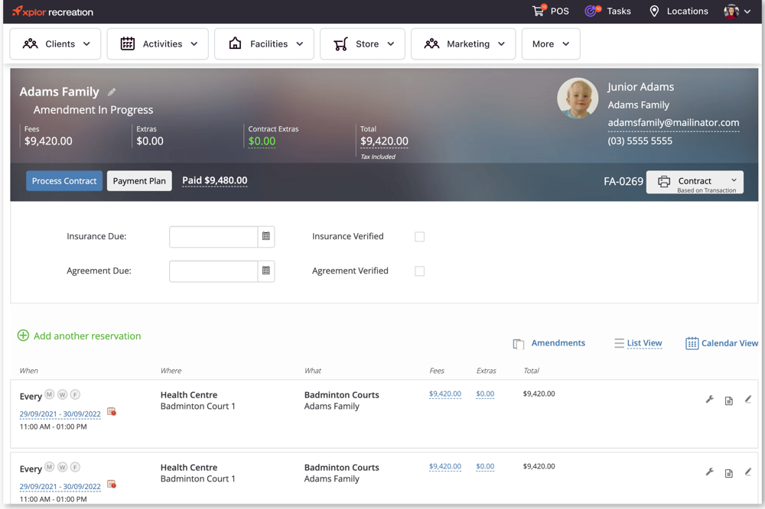Click the Xplor Recreation logo
The width and height of the screenshot is (765, 509).
pos(52,11)
